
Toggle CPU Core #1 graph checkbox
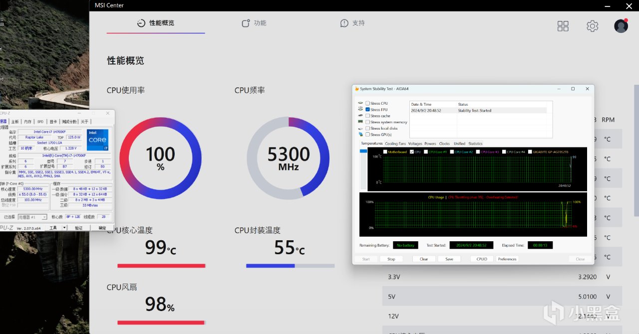pyautogui.click(x=426, y=152)
